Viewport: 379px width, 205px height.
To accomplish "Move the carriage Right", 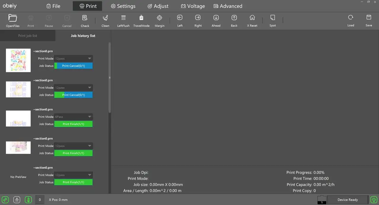I will pyautogui.click(x=198, y=20).
